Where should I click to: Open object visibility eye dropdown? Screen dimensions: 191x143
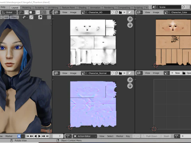point(25,17)
